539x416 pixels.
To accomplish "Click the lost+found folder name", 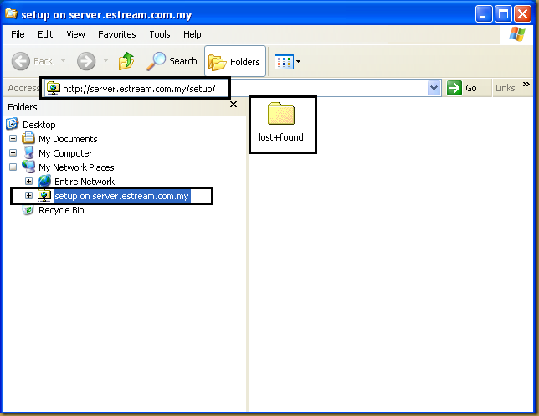I will pos(281,137).
